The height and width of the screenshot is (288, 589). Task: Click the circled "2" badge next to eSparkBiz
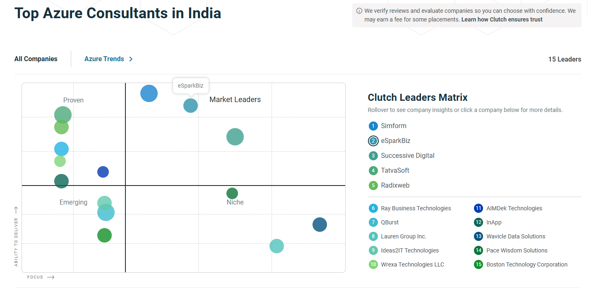point(373,140)
